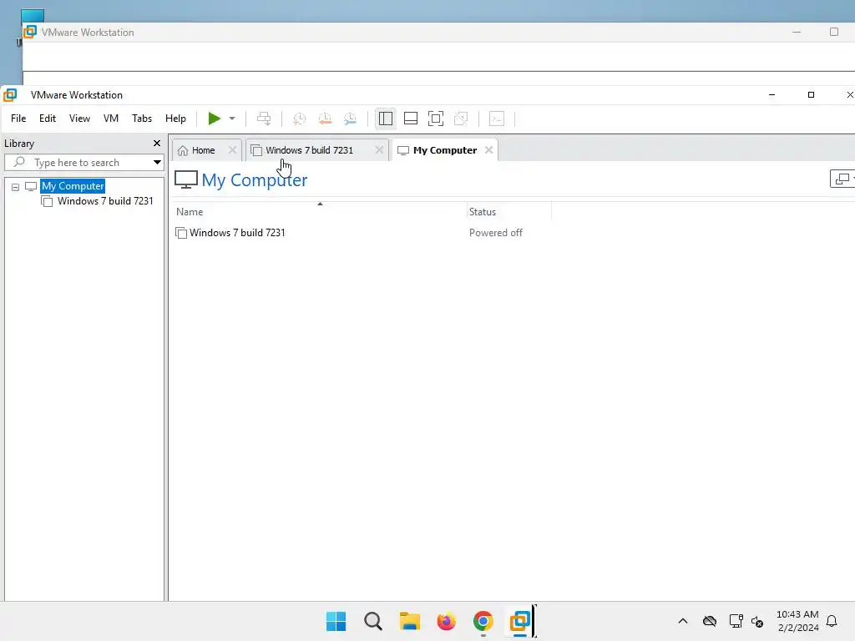Close the Home tab
855x641 pixels.
(x=232, y=150)
